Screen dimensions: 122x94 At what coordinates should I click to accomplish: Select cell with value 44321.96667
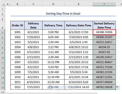[104, 62]
